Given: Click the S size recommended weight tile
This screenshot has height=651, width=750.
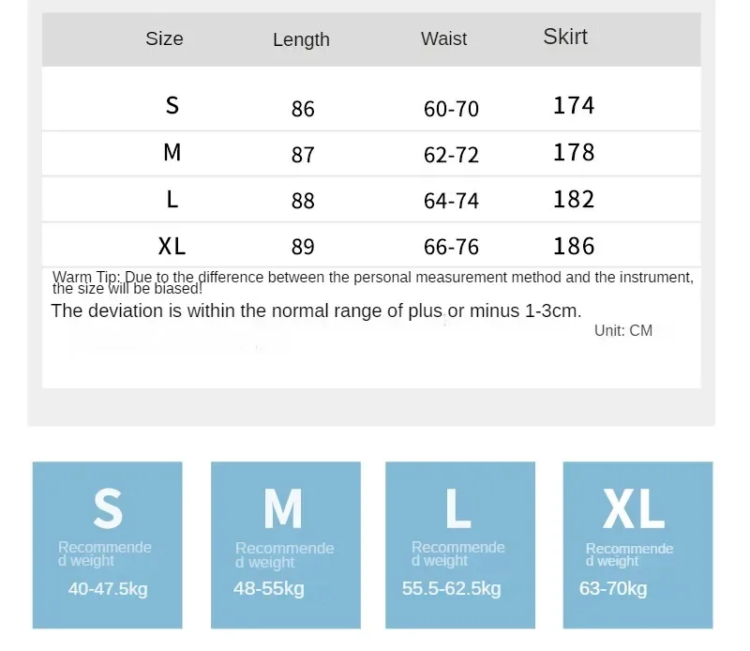Looking at the screenshot, I should pyautogui.click(x=107, y=545).
